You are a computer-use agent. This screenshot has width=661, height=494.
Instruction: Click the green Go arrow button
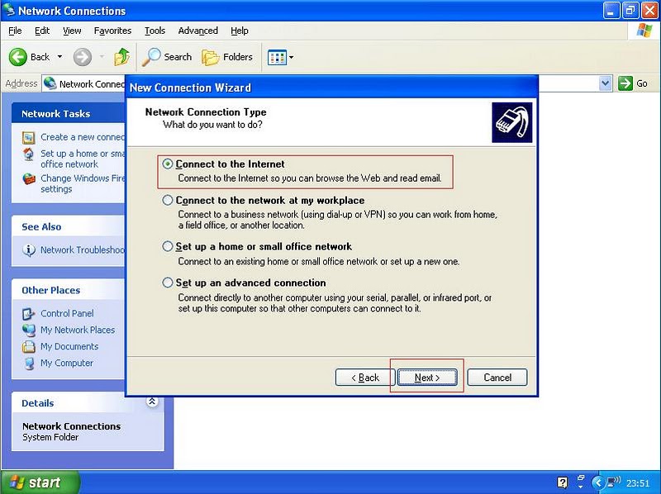tap(625, 83)
